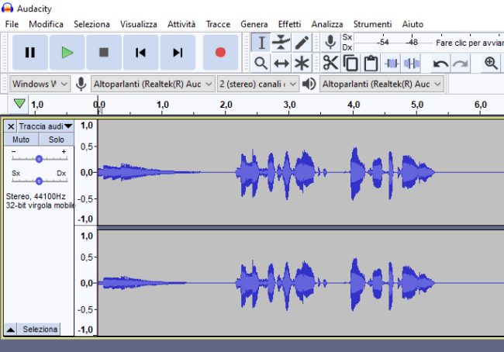Toggle the Multi-tool asterisk mode
Image resolution: width=504 pixels, height=352 pixels.
point(302,64)
